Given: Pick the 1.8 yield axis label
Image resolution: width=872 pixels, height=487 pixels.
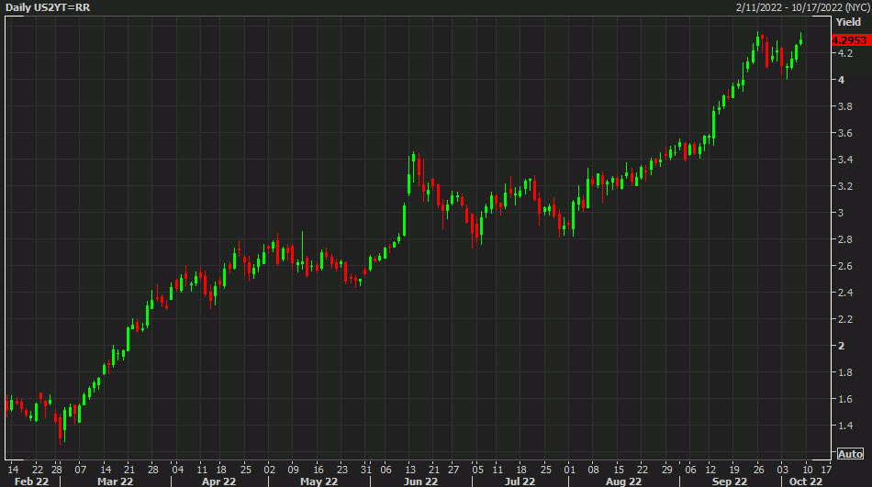Looking at the screenshot, I should tap(845, 372).
